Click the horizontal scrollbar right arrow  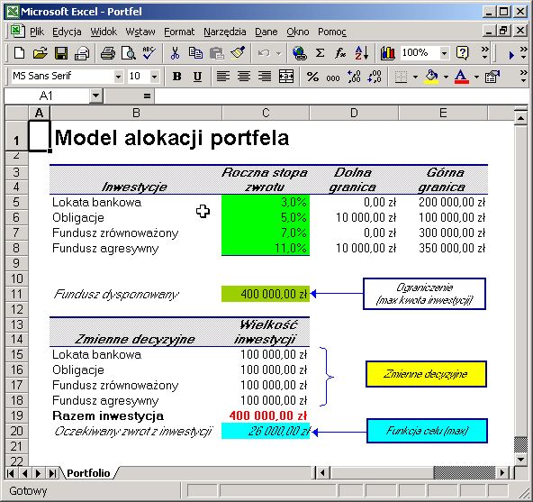pyautogui.click(x=502, y=473)
